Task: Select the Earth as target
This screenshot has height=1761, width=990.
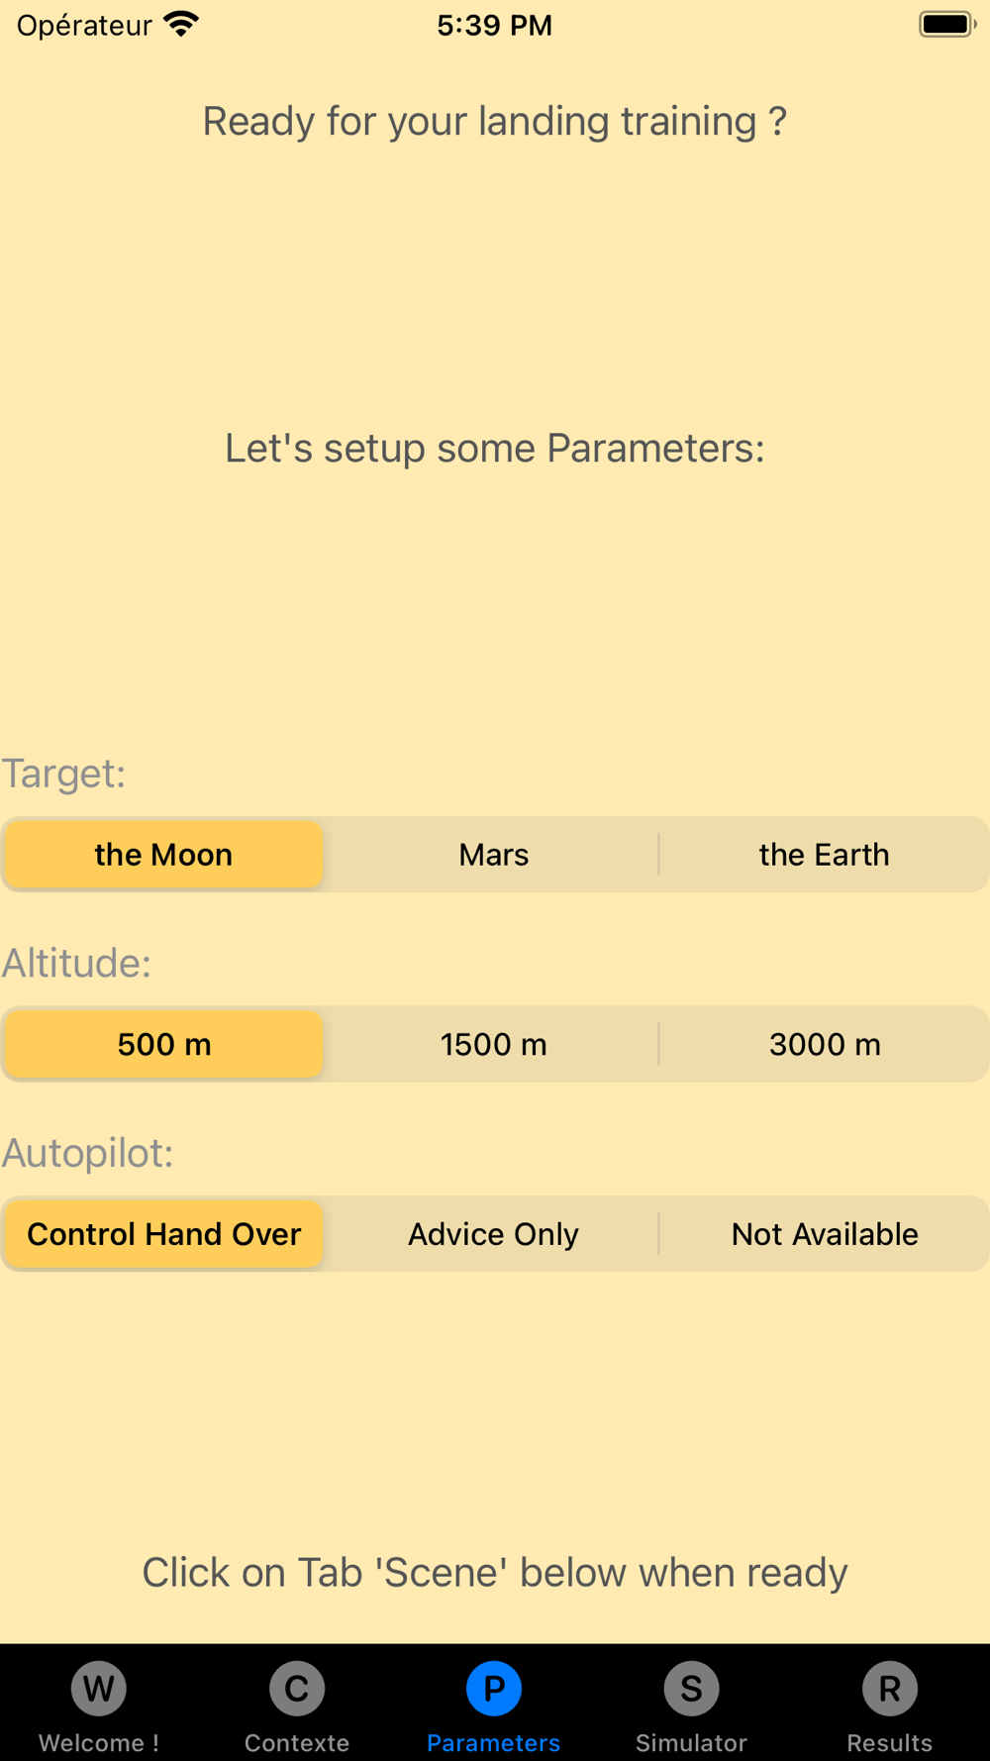Action: (x=824, y=855)
